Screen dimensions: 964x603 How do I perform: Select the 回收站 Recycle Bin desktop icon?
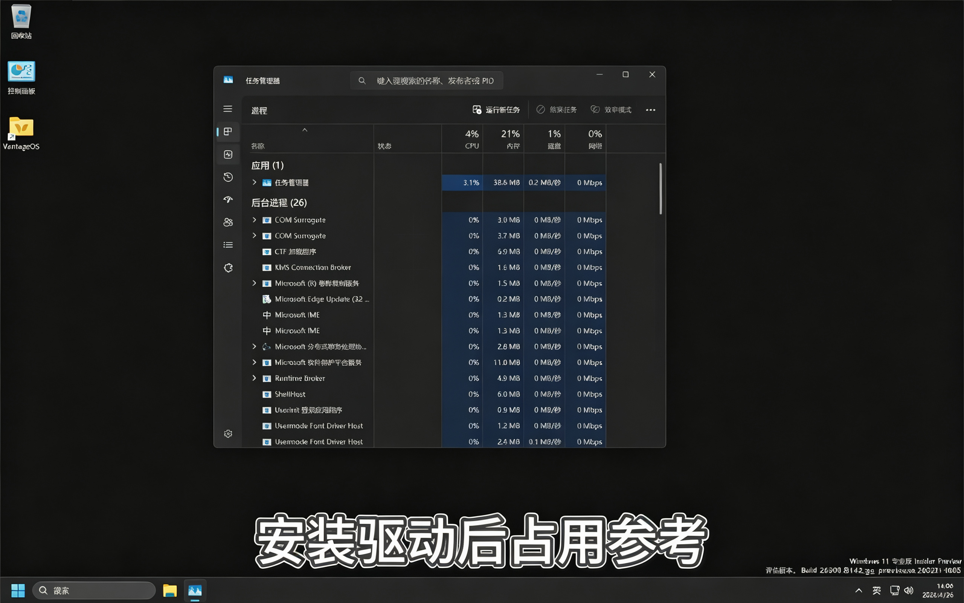(x=21, y=21)
